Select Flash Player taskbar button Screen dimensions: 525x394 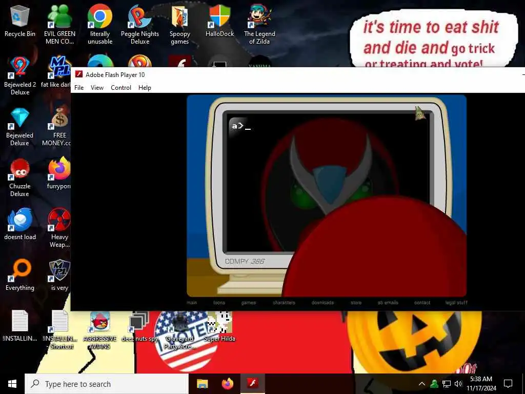tap(253, 384)
